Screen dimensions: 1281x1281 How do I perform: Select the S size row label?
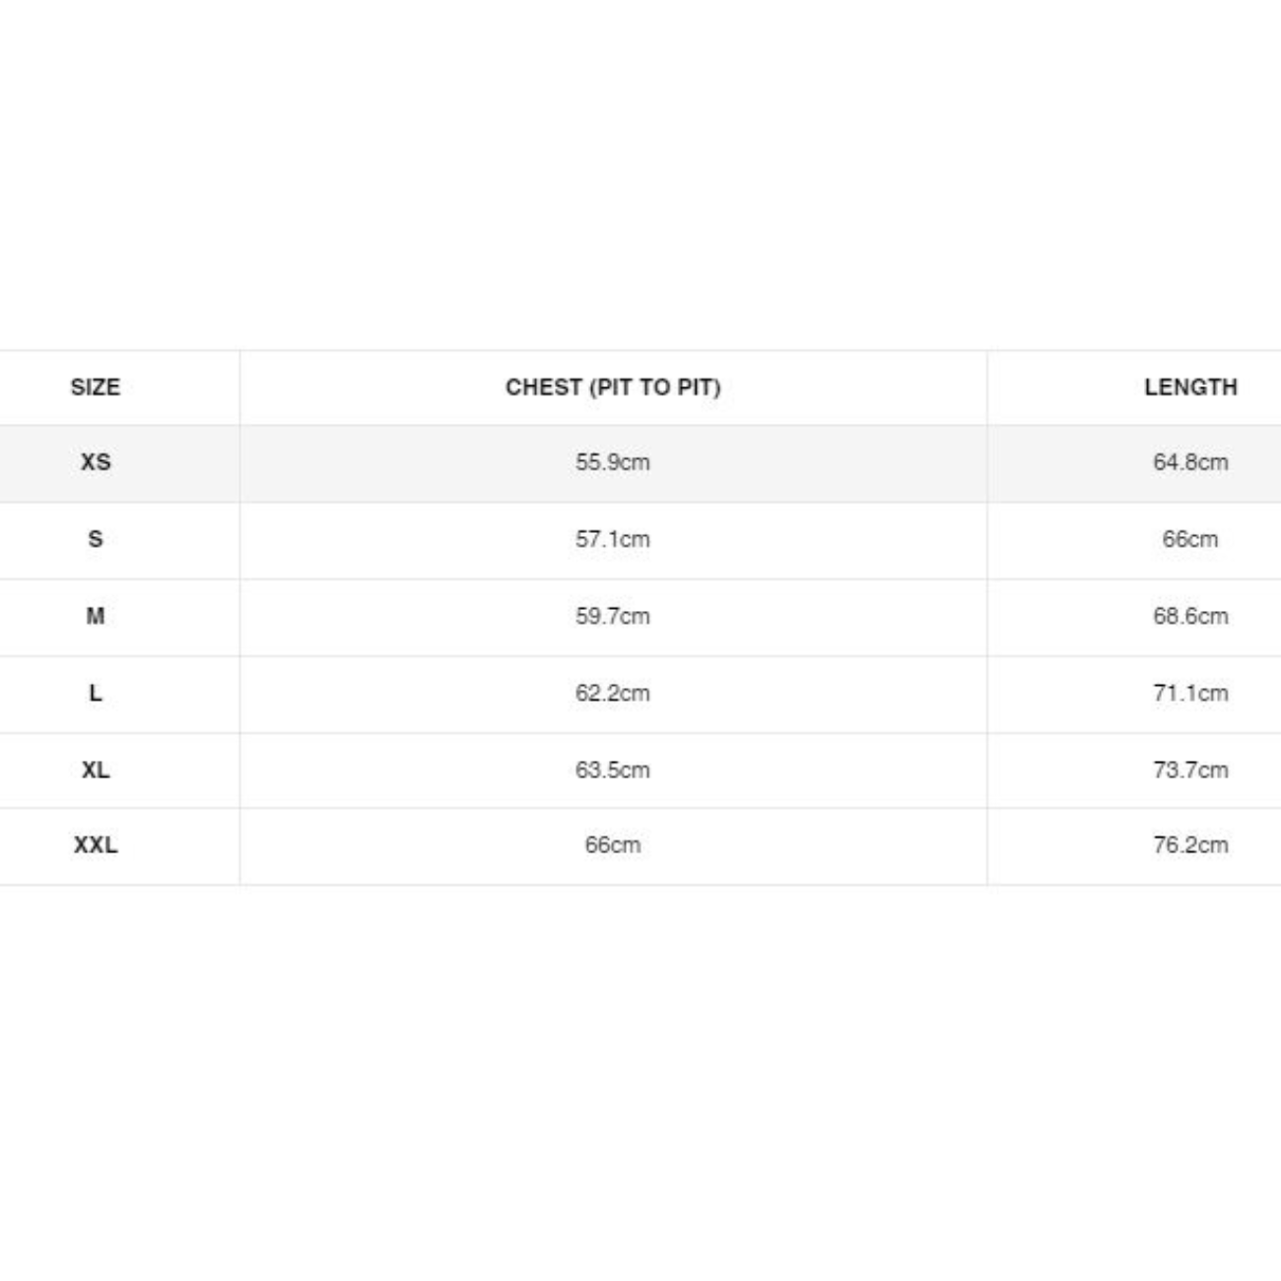95,539
